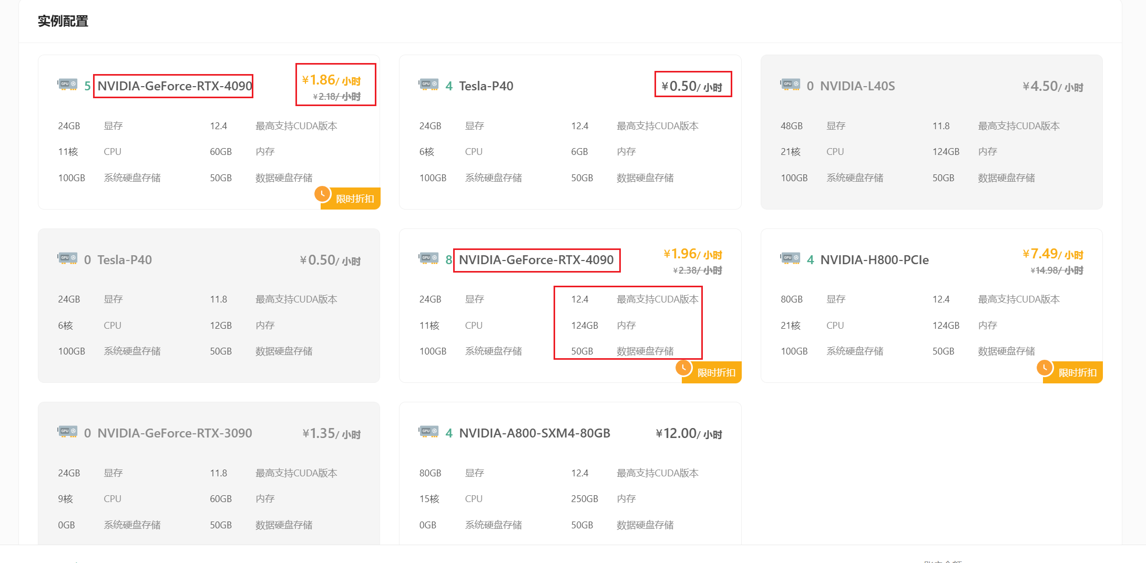Screen dimensions: 1146x563
Task: Click the GPU icon next to NVIDIA-A800-SXM4-80GB
Action: point(429,432)
